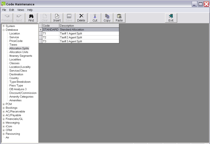
Task: Click the STANDARD code cell
Action: click(51, 30)
